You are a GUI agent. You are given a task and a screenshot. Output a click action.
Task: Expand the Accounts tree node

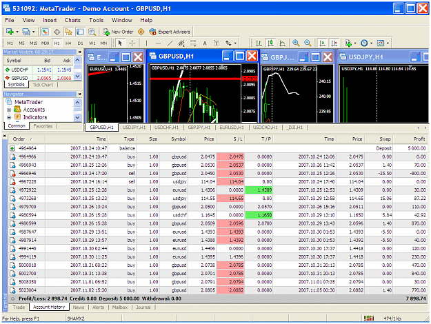click(x=9, y=110)
